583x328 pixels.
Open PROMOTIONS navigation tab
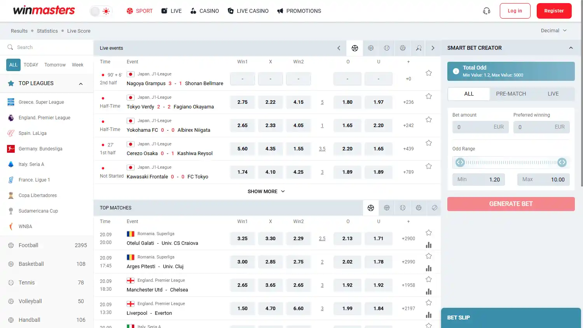(299, 11)
